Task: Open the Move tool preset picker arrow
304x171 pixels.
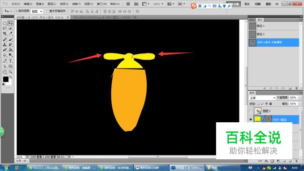Action: [11, 11]
